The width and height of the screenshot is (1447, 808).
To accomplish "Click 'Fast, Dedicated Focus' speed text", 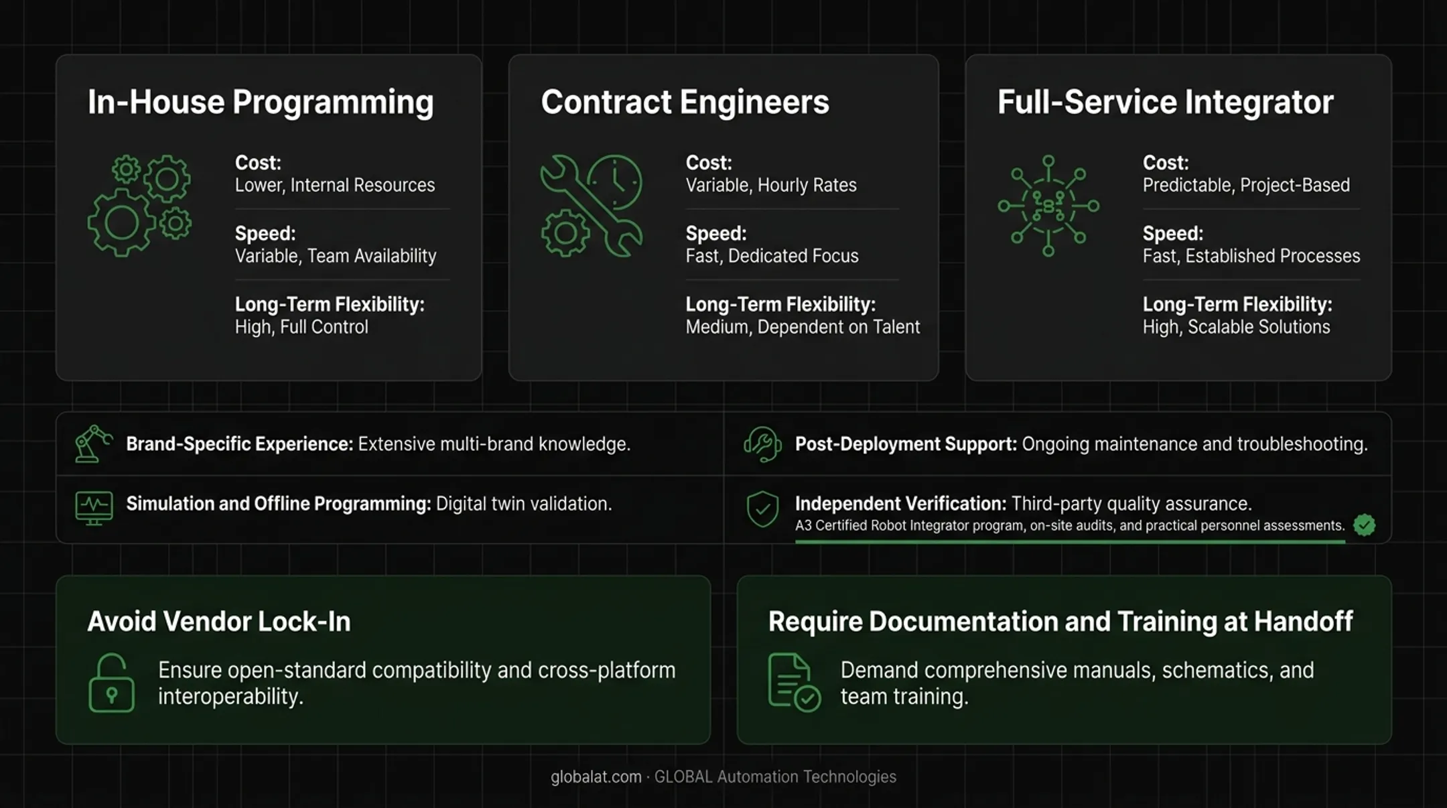I will click(772, 256).
